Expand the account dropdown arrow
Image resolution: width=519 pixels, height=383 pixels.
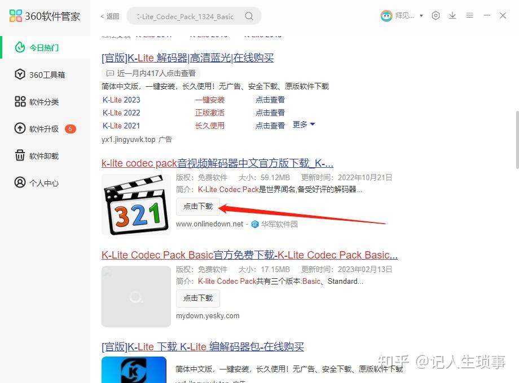coord(421,16)
